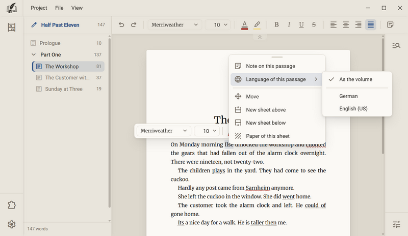Image resolution: width=408 pixels, height=236 pixels.
Task: Open the Sunday at Three sheet
Action: (x=68, y=89)
